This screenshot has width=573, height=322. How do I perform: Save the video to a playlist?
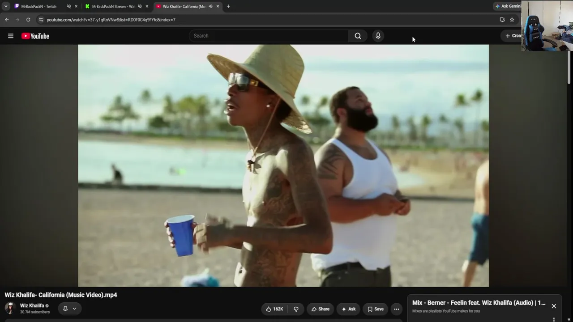click(376, 309)
